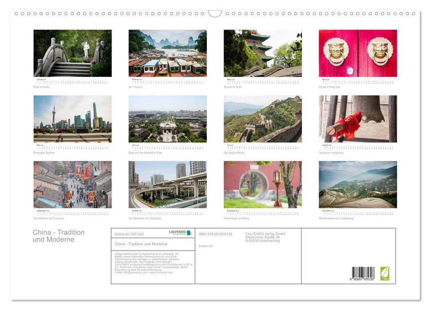View the Juli image "Die Große Mauer"
This screenshot has height=310, width=430.
click(262, 120)
